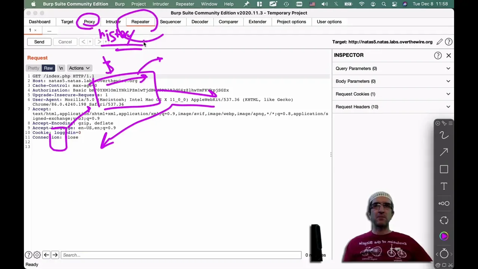Image resolution: width=478 pixels, height=269 pixels.
Task: Click the circular arrows refresh icon
Action: click(444, 220)
